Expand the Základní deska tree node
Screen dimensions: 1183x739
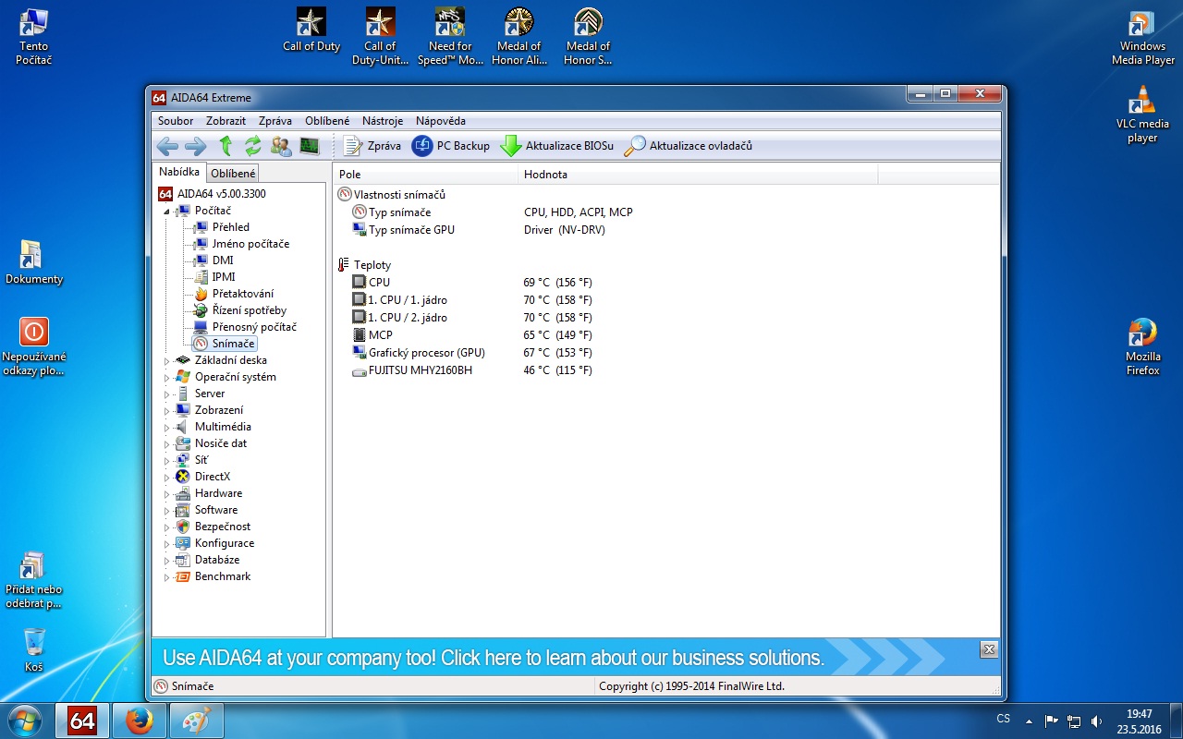[167, 361]
